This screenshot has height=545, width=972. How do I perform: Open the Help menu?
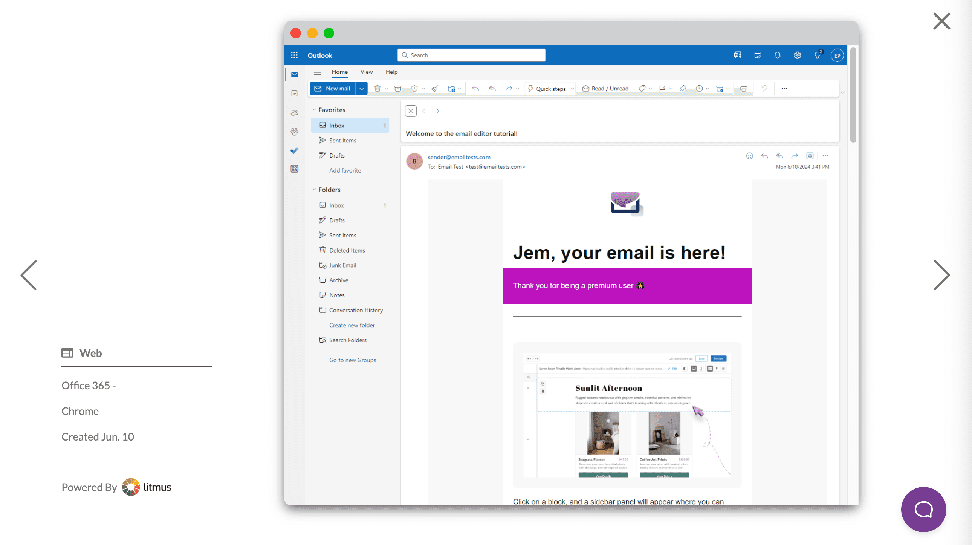pyautogui.click(x=391, y=72)
